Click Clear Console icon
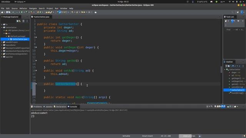Image resolution: width=246 pixels, height=138 pixels. (x=215, y=107)
